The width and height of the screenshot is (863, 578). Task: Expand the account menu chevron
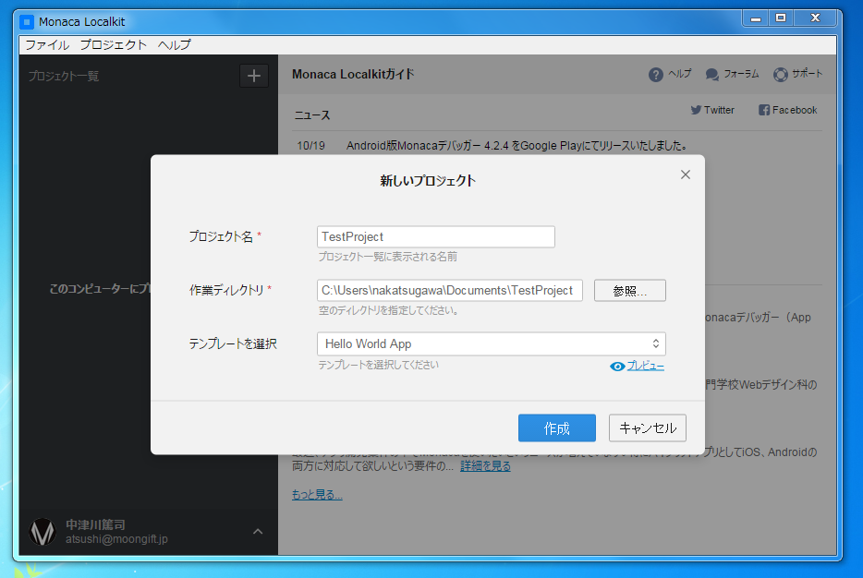258,531
